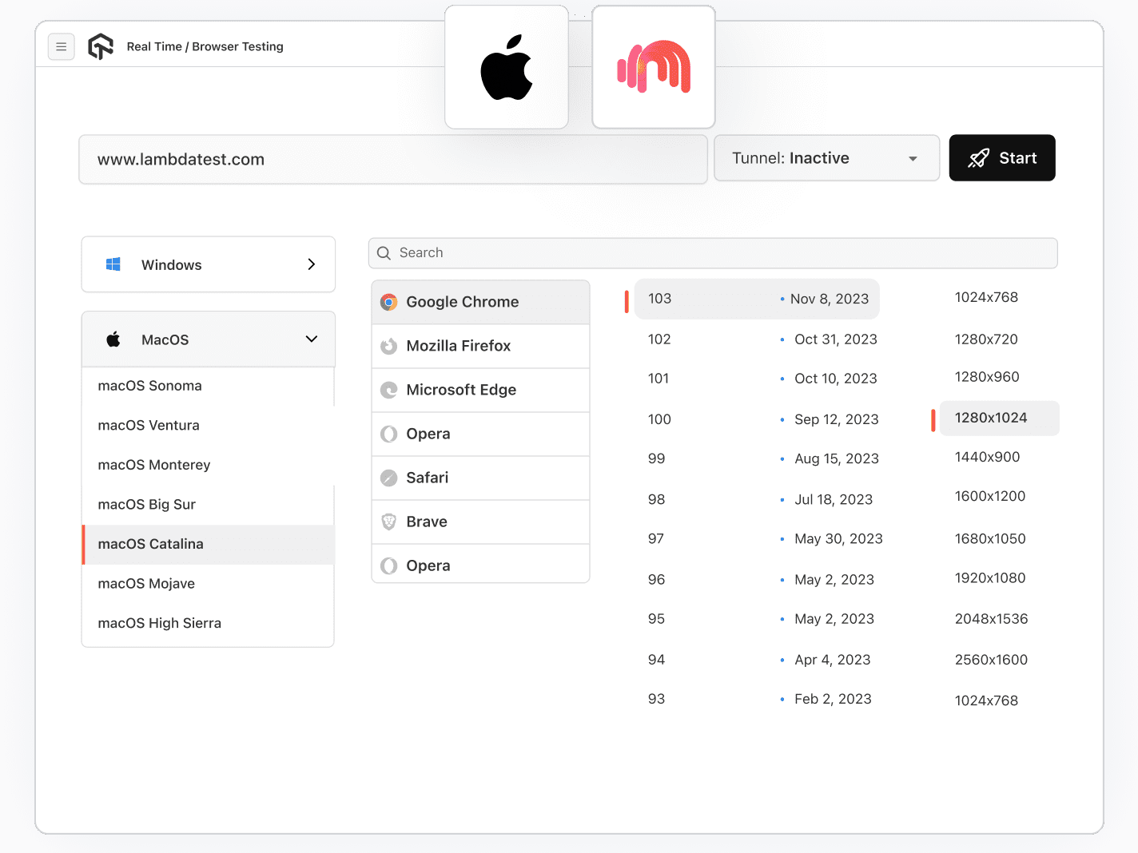Screen dimensions: 1138x853
Task: Select the Mozilla Firefox browser icon
Action: click(389, 346)
